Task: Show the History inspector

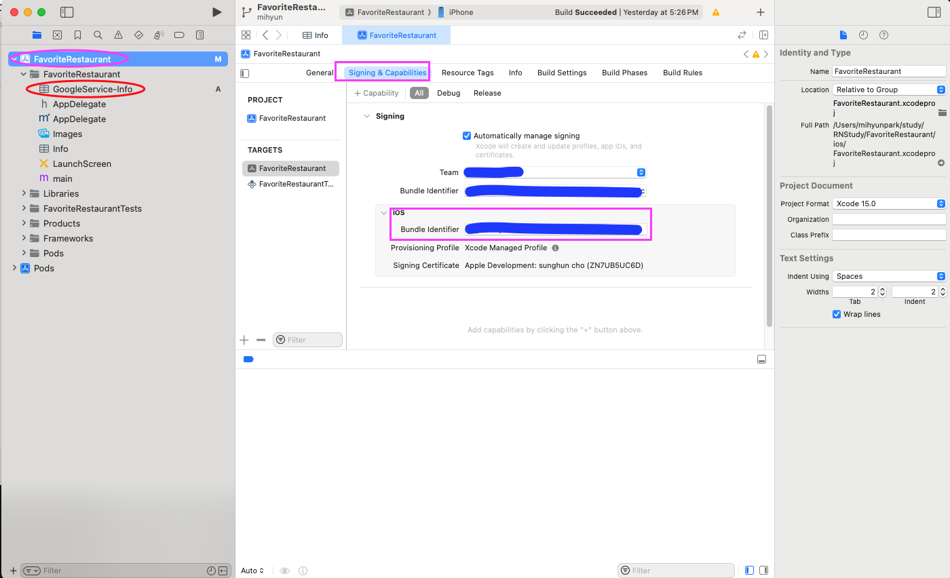Action: (863, 35)
